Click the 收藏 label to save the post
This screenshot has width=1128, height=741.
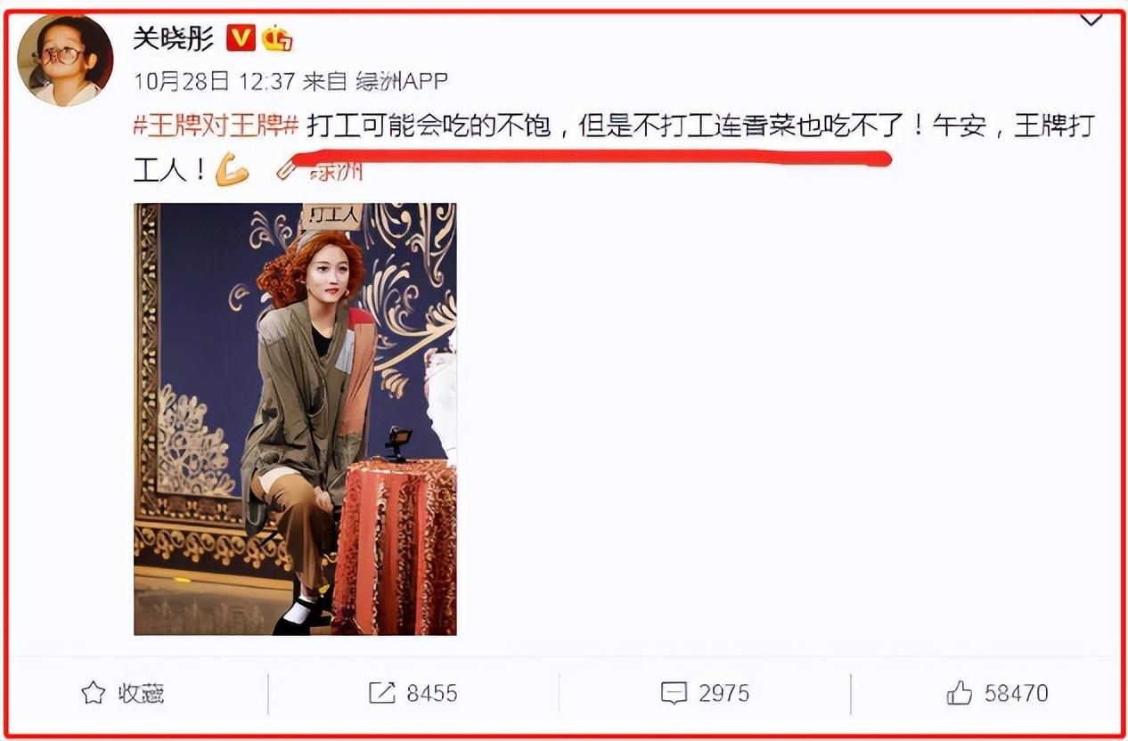pos(141,693)
